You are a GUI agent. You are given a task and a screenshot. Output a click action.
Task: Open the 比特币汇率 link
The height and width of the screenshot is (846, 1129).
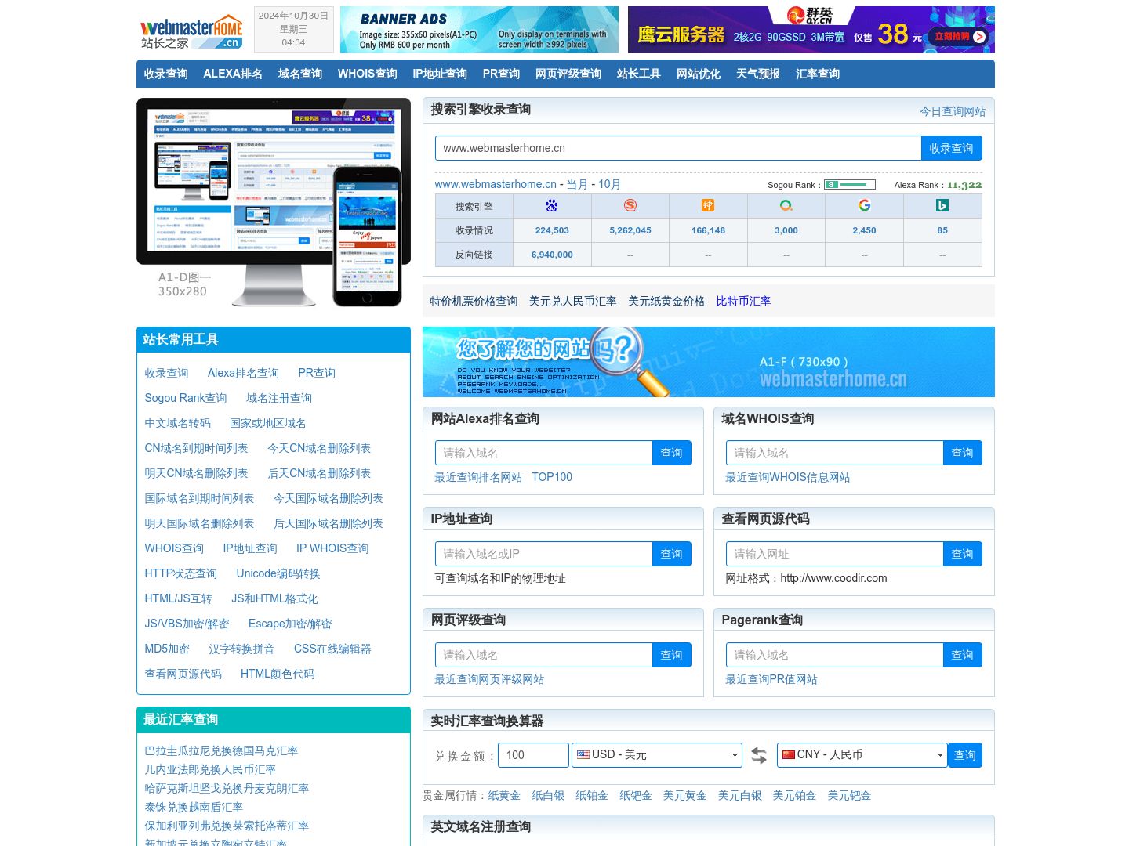(743, 301)
